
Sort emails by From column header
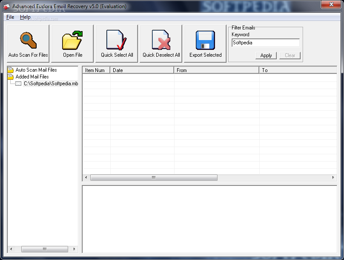217,70
